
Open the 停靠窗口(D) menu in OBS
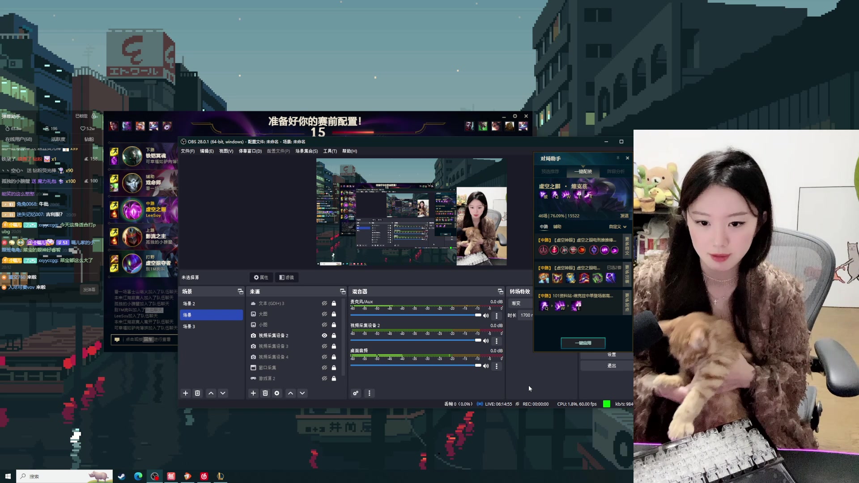[250, 151]
